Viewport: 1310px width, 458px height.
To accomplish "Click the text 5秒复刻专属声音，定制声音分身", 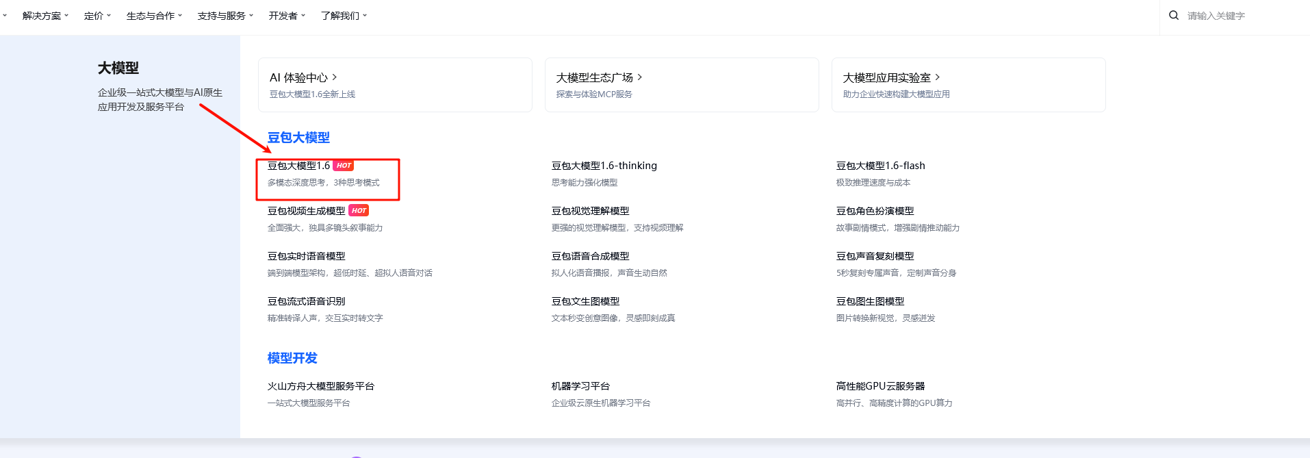I will (x=897, y=273).
